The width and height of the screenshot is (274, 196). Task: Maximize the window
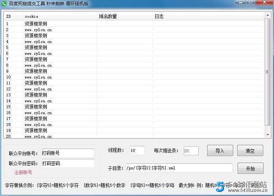click(251, 3)
